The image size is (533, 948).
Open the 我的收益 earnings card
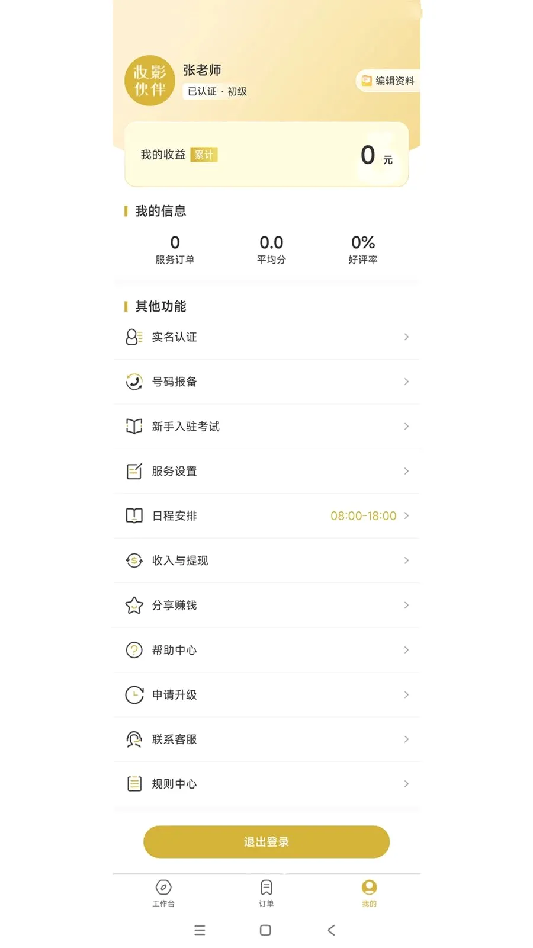pyautogui.click(x=266, y=155)
